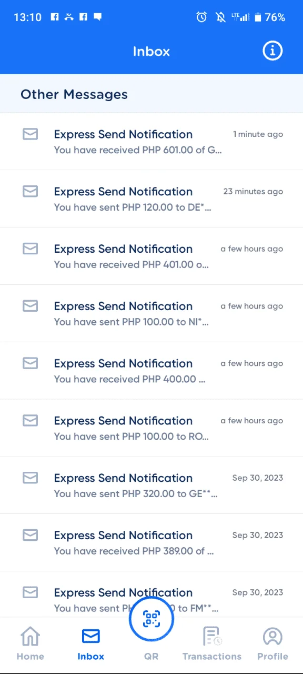
Task: Open message received PHP 601.00
Action: click(151, 142)
